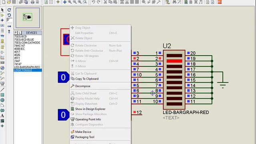Click the Print toolbar icon

[x=32, y=2]
